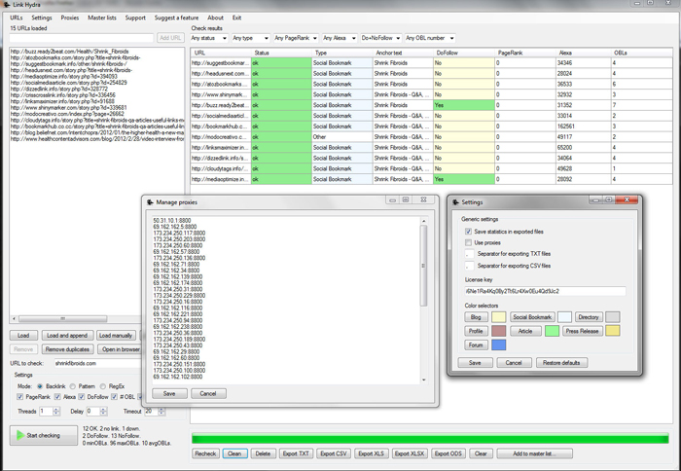Click the Status column header

pyautogui.click(x=281, y=53)
